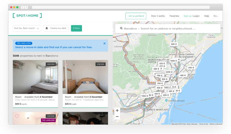Select the 2200 € map price marker
The image size is (231, 134).
pyautogui.click(x=169, y=72)
